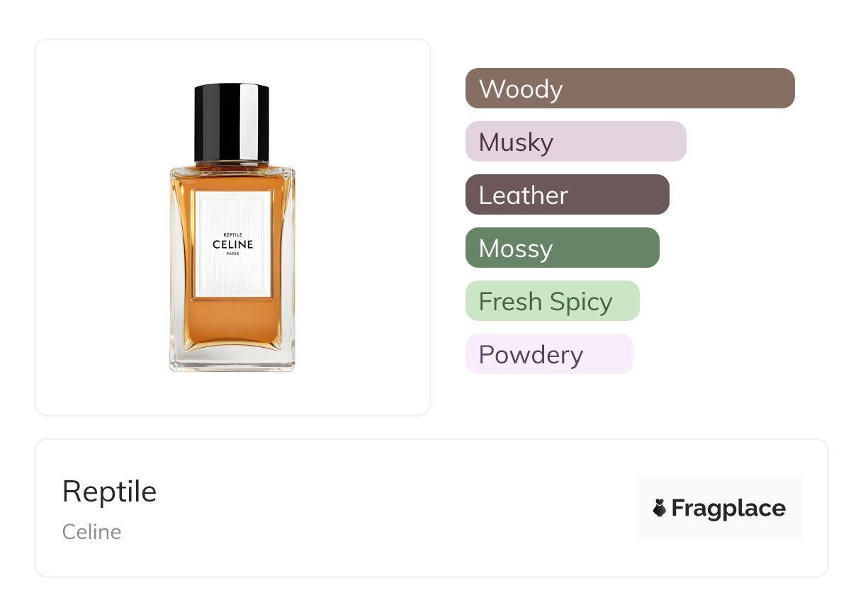The image size is (863, 612).
Task: Click the Fragplace wordmark text
Action: pos(728,508)
